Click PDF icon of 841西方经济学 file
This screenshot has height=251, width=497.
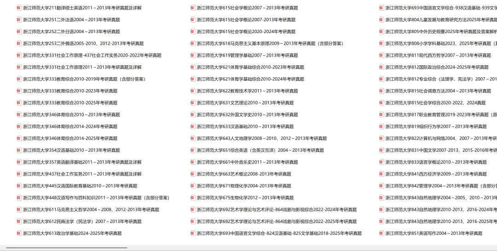point(381,174)
